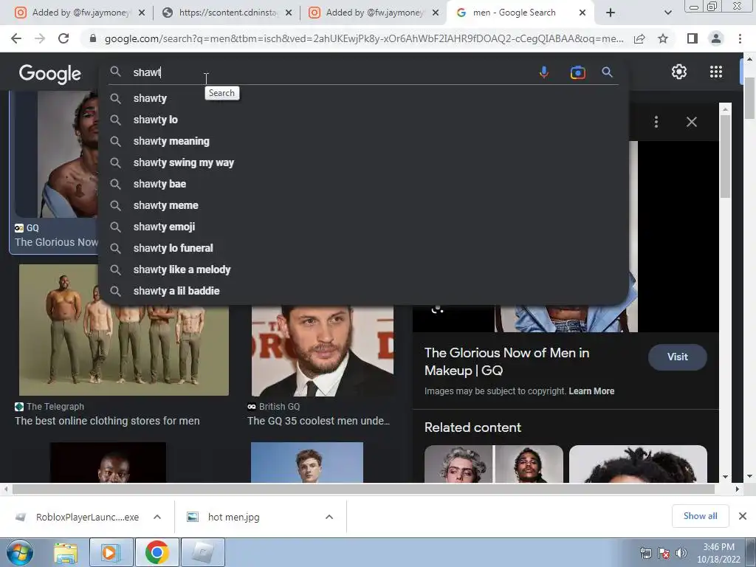Open the side panel icon
This screenshot has height=567, width=756.
coord(693,38)
